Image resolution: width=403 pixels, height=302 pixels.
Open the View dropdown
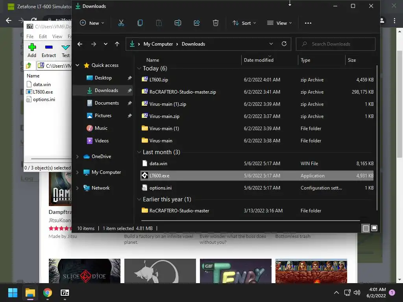[x=279, y=23]
